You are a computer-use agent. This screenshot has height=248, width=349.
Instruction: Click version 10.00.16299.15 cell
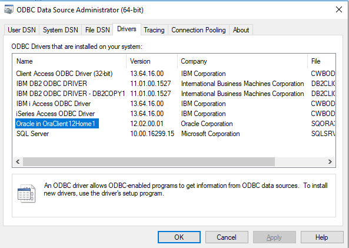pyautogui.click(x=152, y=134)
